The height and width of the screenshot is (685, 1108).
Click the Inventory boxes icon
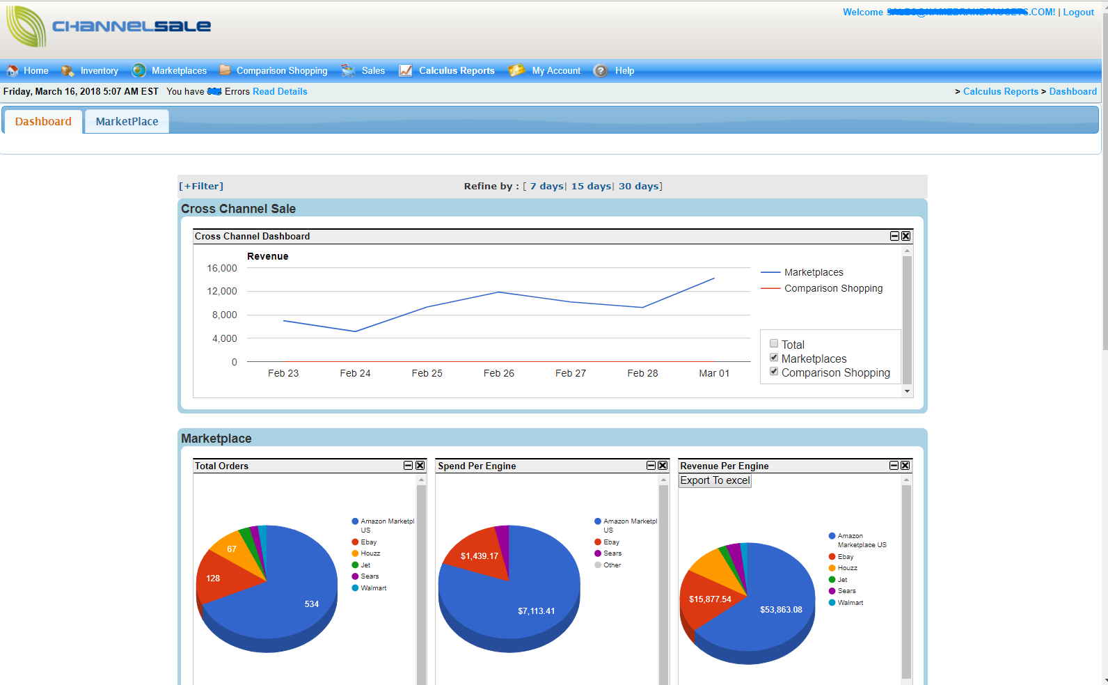(x=68, y=71)
